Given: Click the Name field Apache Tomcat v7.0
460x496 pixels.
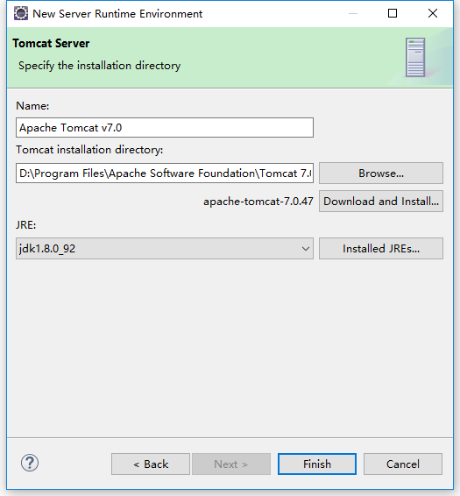Looking at the screenshot, I should point(165,127).
